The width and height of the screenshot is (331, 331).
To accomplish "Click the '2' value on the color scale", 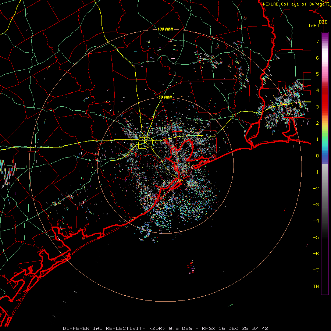I will [317, 123].
